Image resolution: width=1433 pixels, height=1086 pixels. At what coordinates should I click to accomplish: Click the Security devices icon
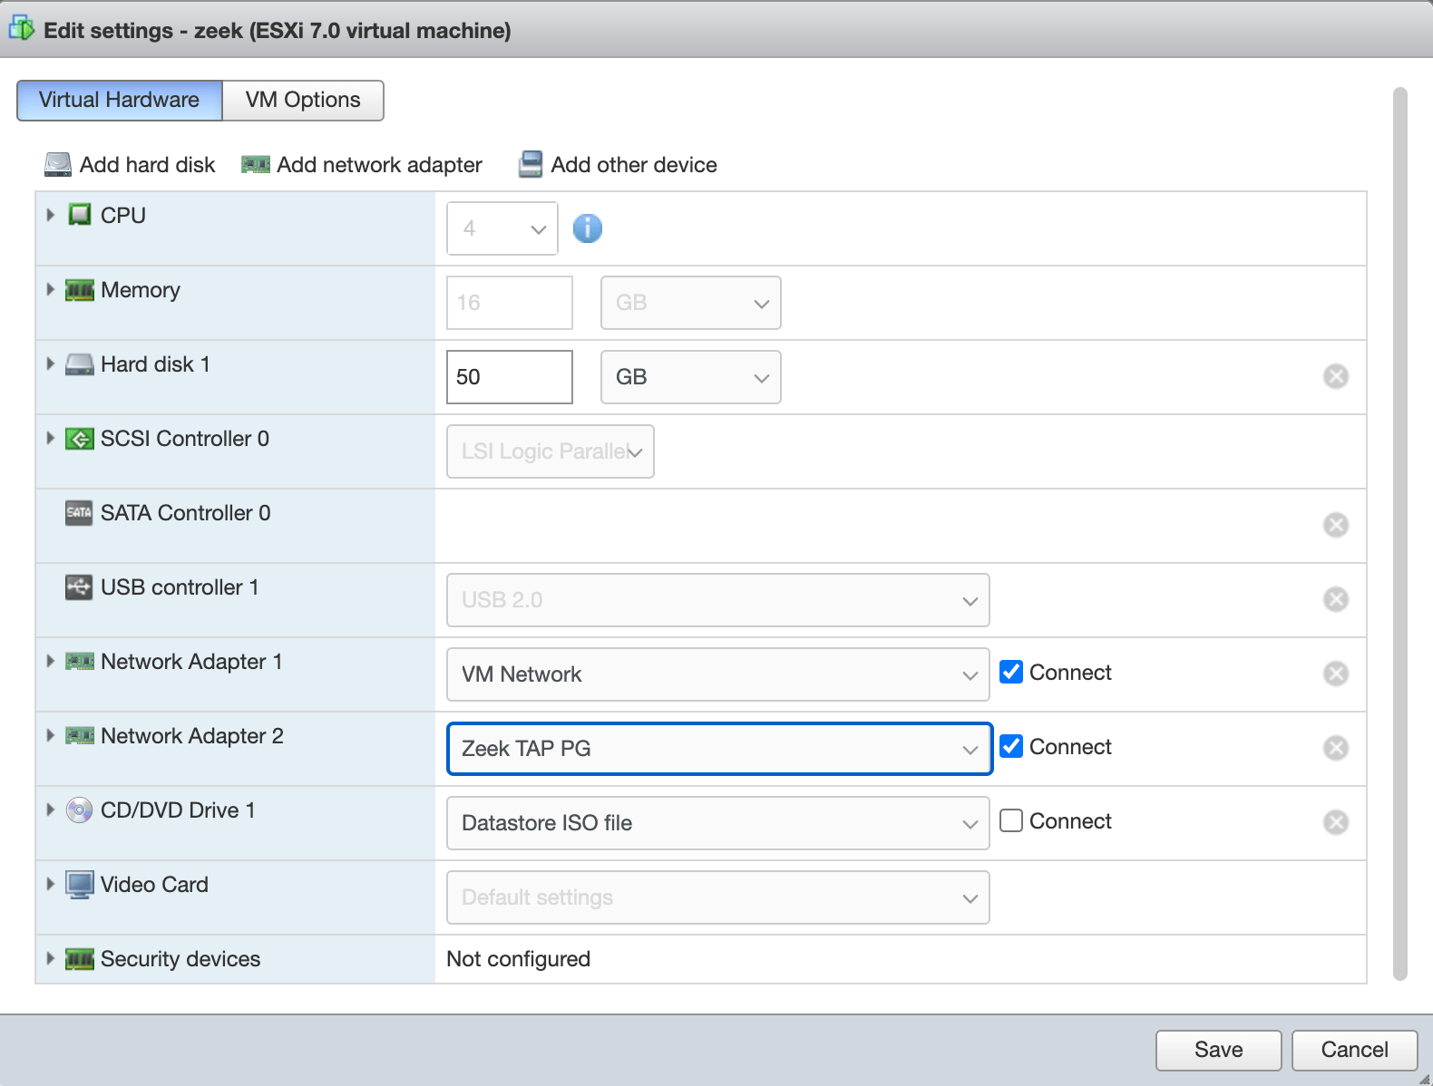(80, 959)
